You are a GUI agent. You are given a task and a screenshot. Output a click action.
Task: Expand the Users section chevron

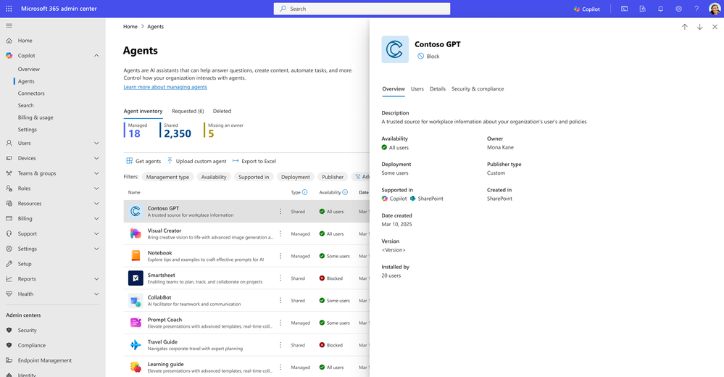pos(96,144)
